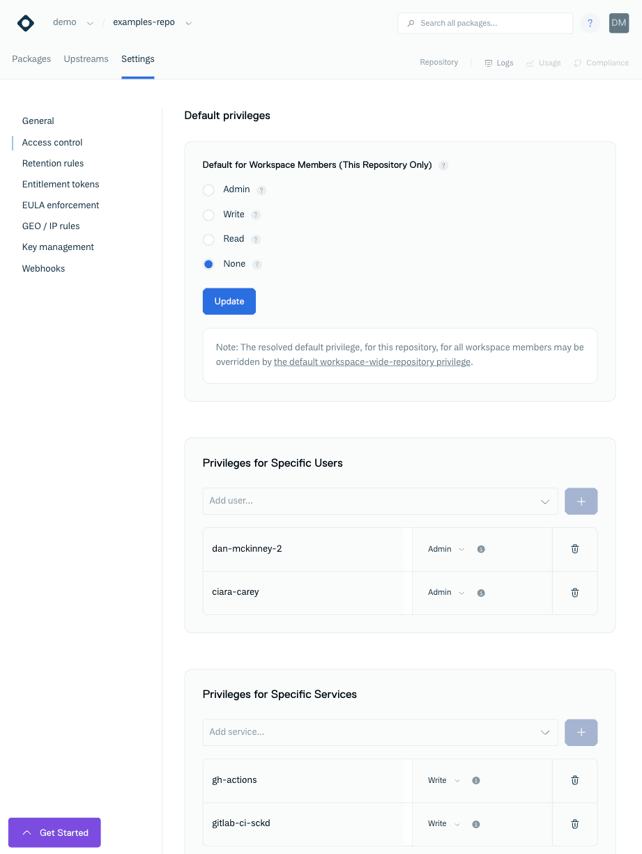Viewport: 642px width, 854px height.
Task: Click the Search all packages field
Action: click(485, 23)
